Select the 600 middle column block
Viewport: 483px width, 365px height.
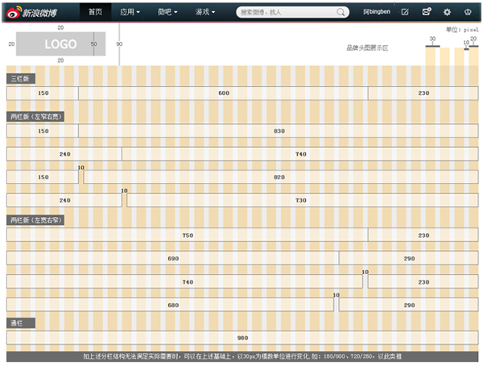223,93
